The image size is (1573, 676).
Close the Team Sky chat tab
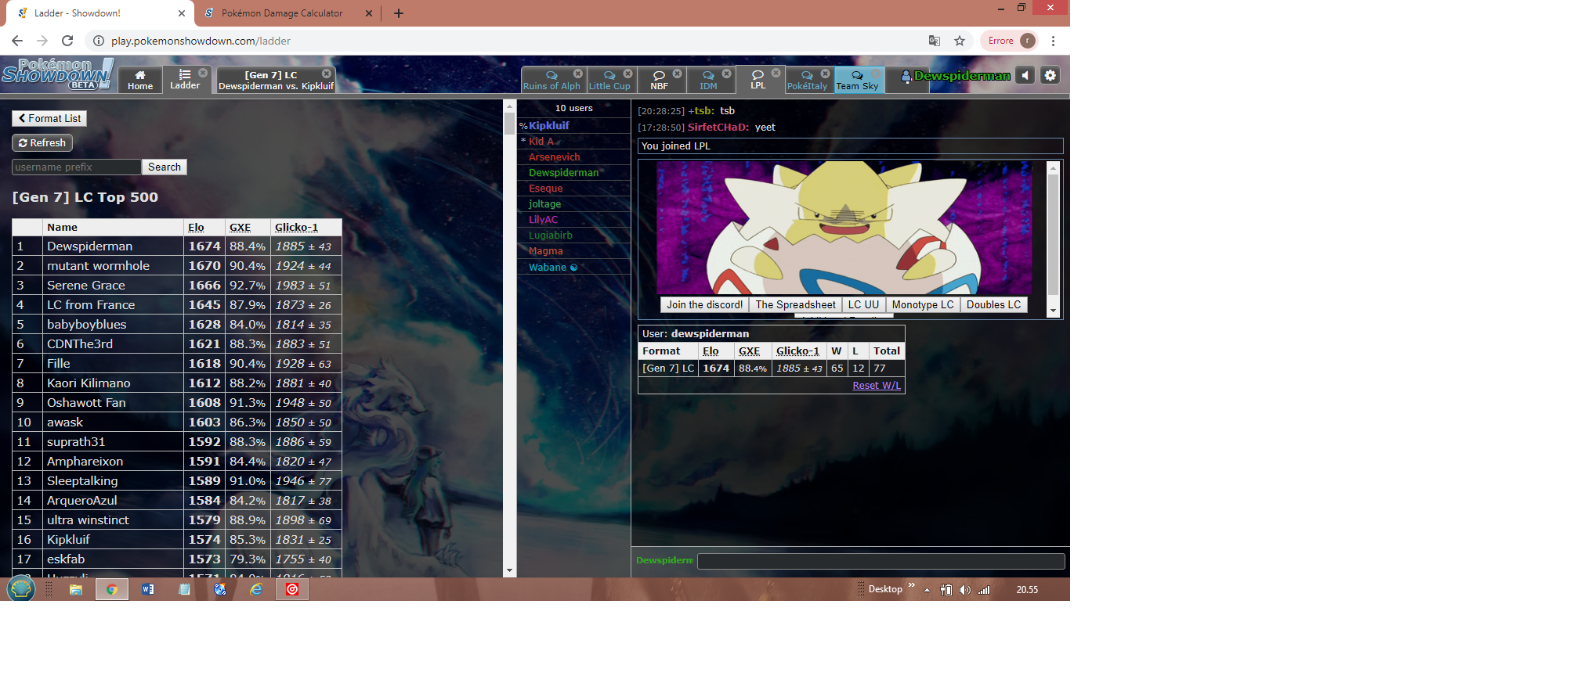click(x=874, y=73)
